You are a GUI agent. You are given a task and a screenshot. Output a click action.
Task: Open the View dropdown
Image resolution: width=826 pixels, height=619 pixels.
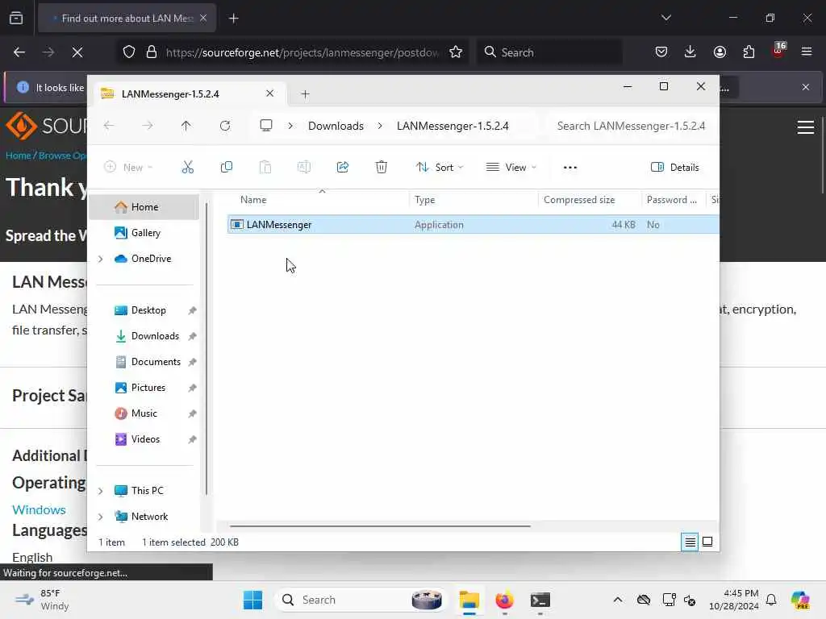tap(511, 168)
